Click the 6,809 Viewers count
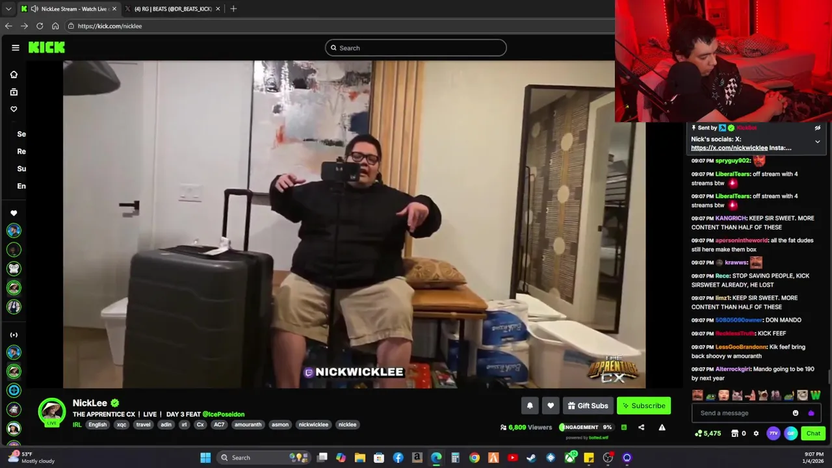The width and height of the screenshot is (832, 468). [526, 427]
